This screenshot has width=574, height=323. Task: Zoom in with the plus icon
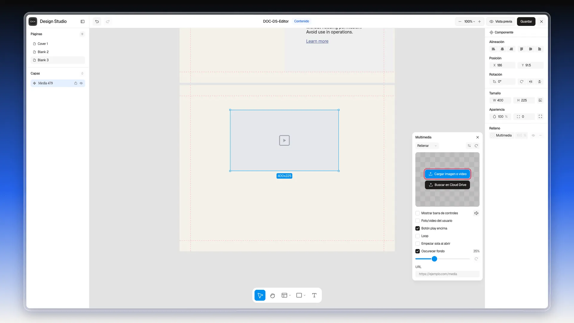click(x=480, y=22)
